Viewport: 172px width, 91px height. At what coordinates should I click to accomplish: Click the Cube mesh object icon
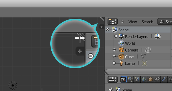coord(121,57)
